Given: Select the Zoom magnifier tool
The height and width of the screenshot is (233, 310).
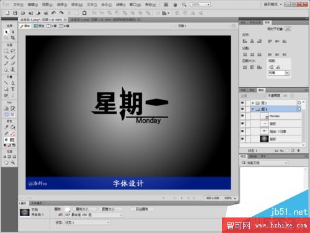Looking at the screenshot, I should coord(13,163).
